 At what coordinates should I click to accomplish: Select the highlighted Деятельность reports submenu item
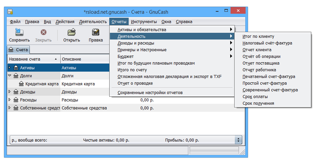point(172,36)
